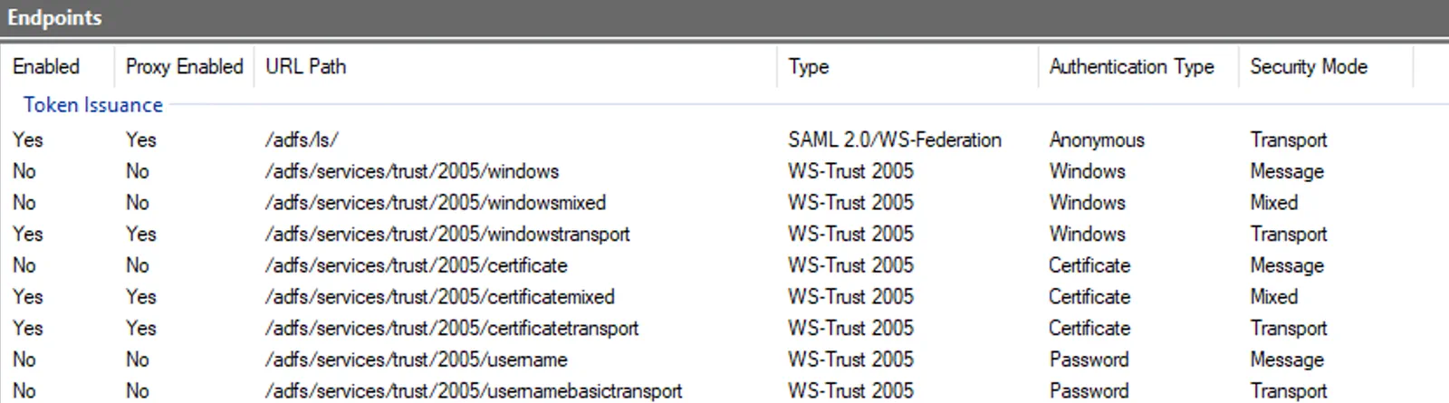Sort the list by URL Path header
This screenshot has height=403, width=1449.
coord(514,66)
